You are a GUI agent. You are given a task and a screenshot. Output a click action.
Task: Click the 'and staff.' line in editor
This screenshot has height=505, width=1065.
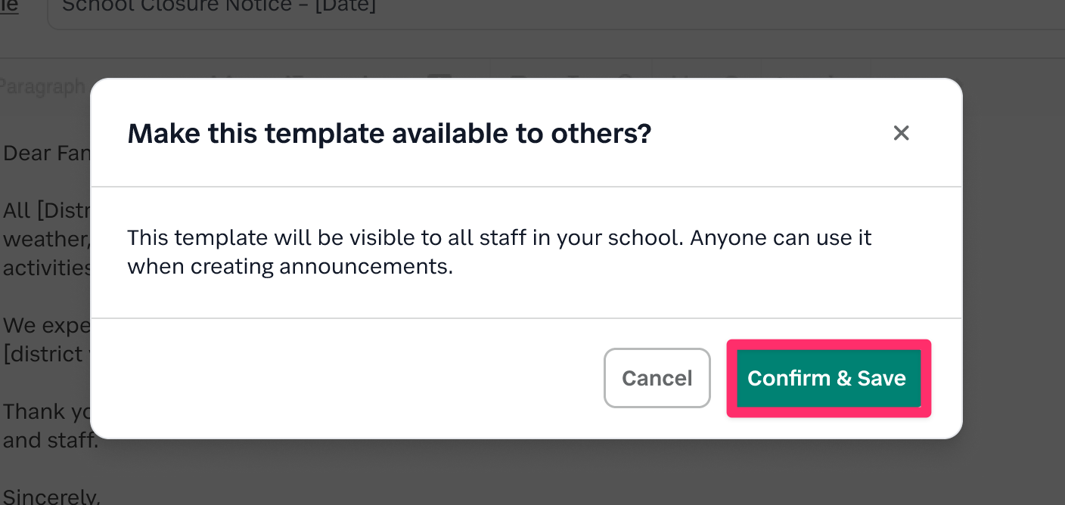pyautogui.click(x=50, y=440)
